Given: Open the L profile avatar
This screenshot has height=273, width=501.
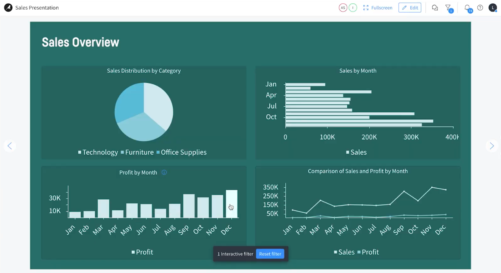Looking at the screenshot, I should [493, 8].
